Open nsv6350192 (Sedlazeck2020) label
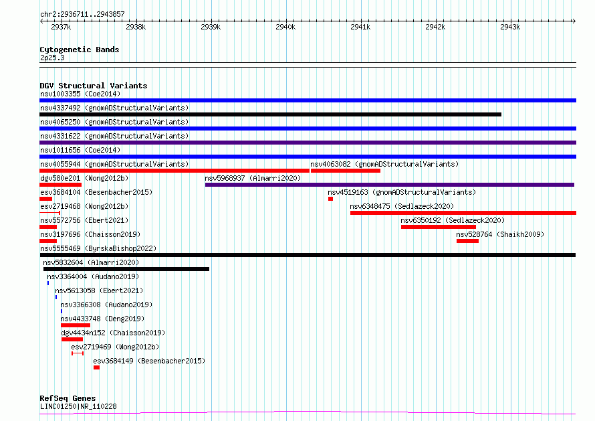The width and height of the screenshot is (595, 421). 453,220
